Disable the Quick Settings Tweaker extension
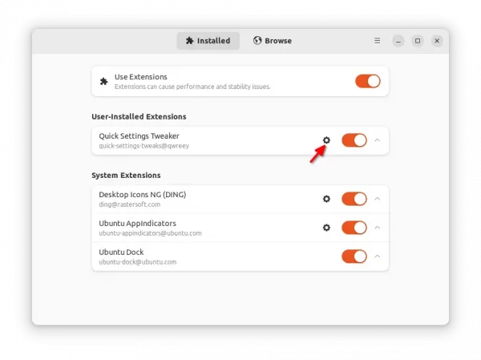The height and width of the screenshot is (360, 481). [x=354, y=140]
